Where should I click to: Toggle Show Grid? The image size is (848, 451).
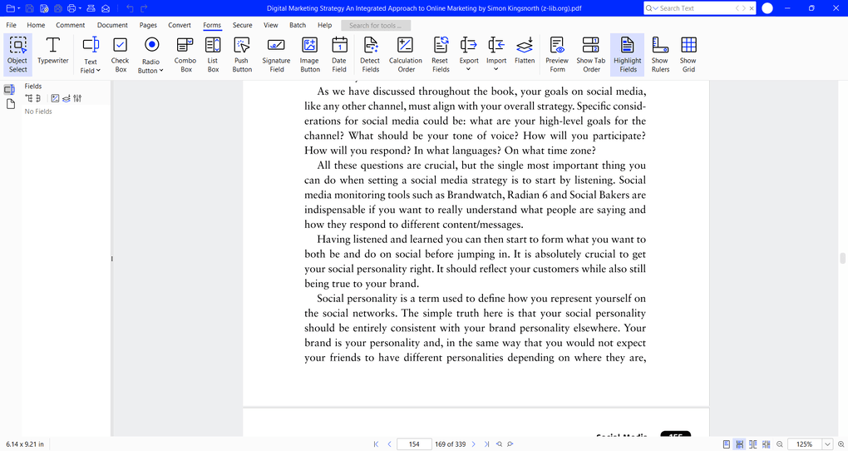pos(688,55)
